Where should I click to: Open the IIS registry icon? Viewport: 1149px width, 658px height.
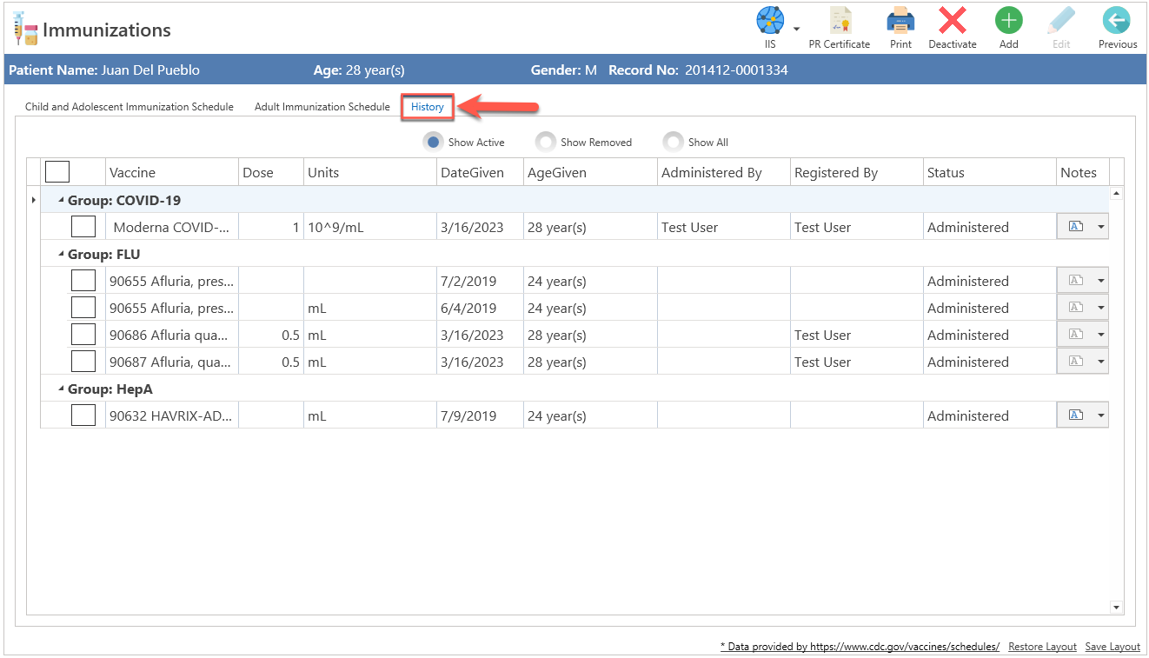click(770, 20)
